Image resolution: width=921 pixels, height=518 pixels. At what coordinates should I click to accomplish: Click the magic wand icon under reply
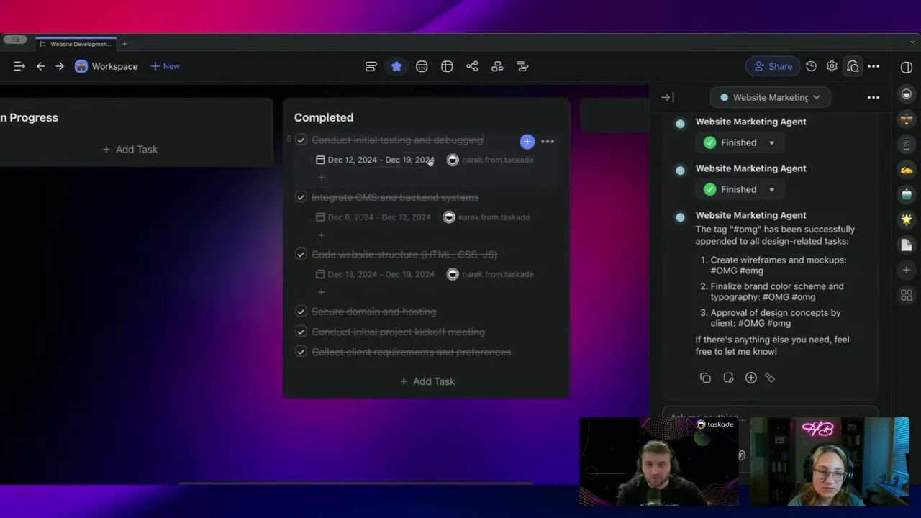point(770,378)
